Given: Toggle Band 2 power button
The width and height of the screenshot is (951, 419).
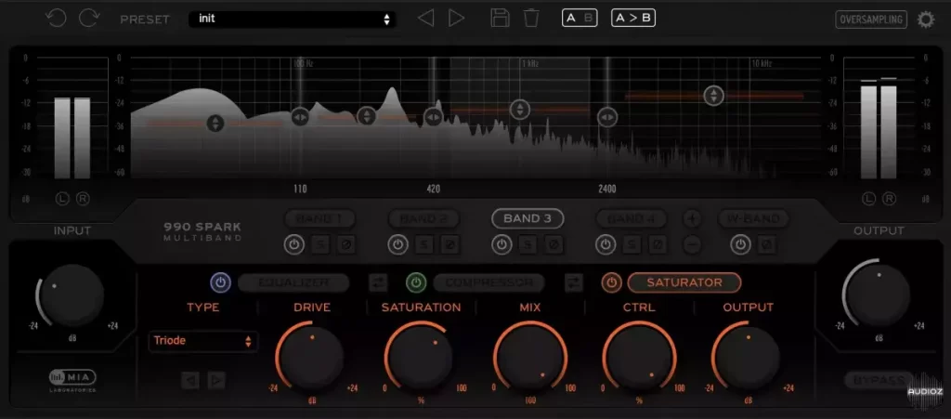Looking at the screenshot, I should 397,245.
